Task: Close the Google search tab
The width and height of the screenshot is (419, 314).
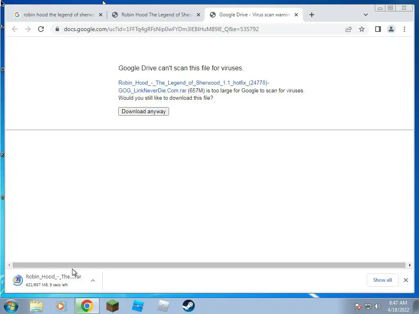Action: coord(101,15)
